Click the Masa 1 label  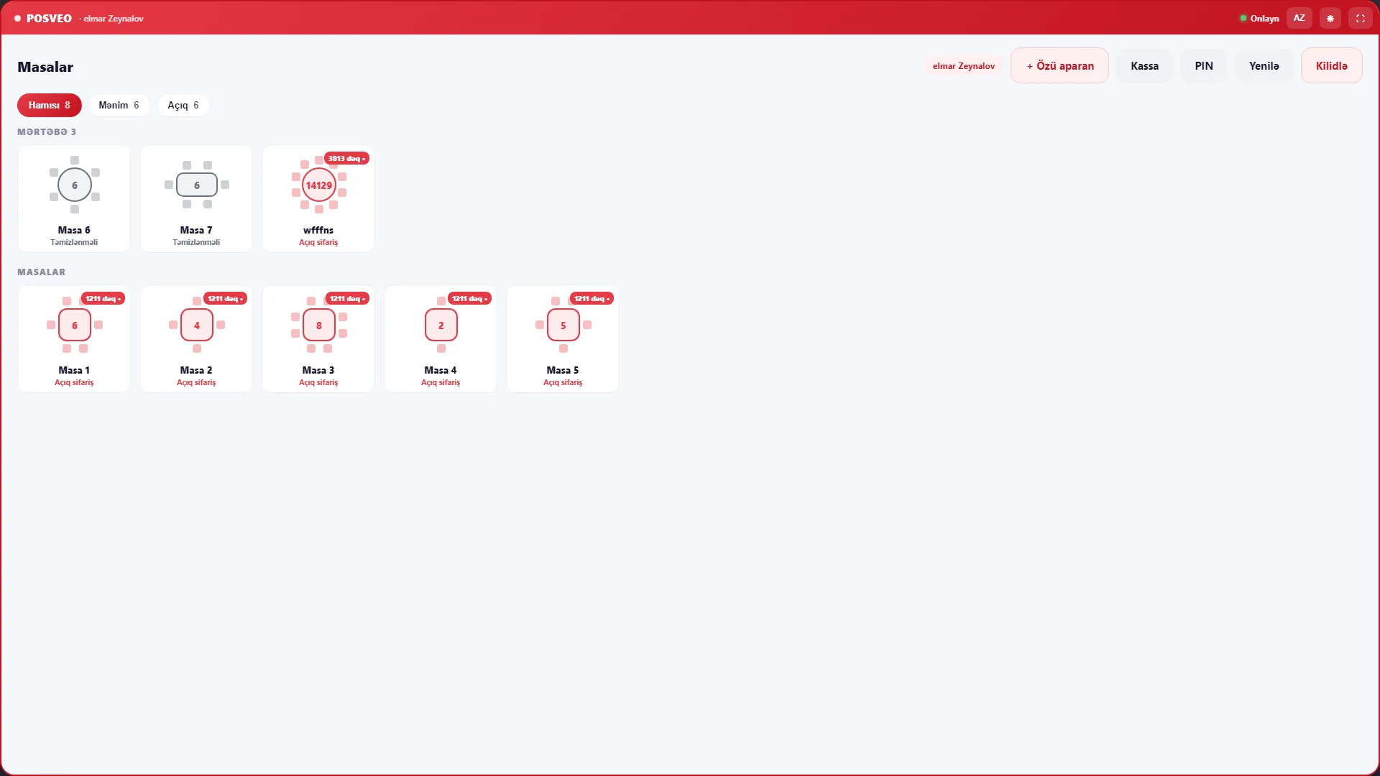point(74,371)
